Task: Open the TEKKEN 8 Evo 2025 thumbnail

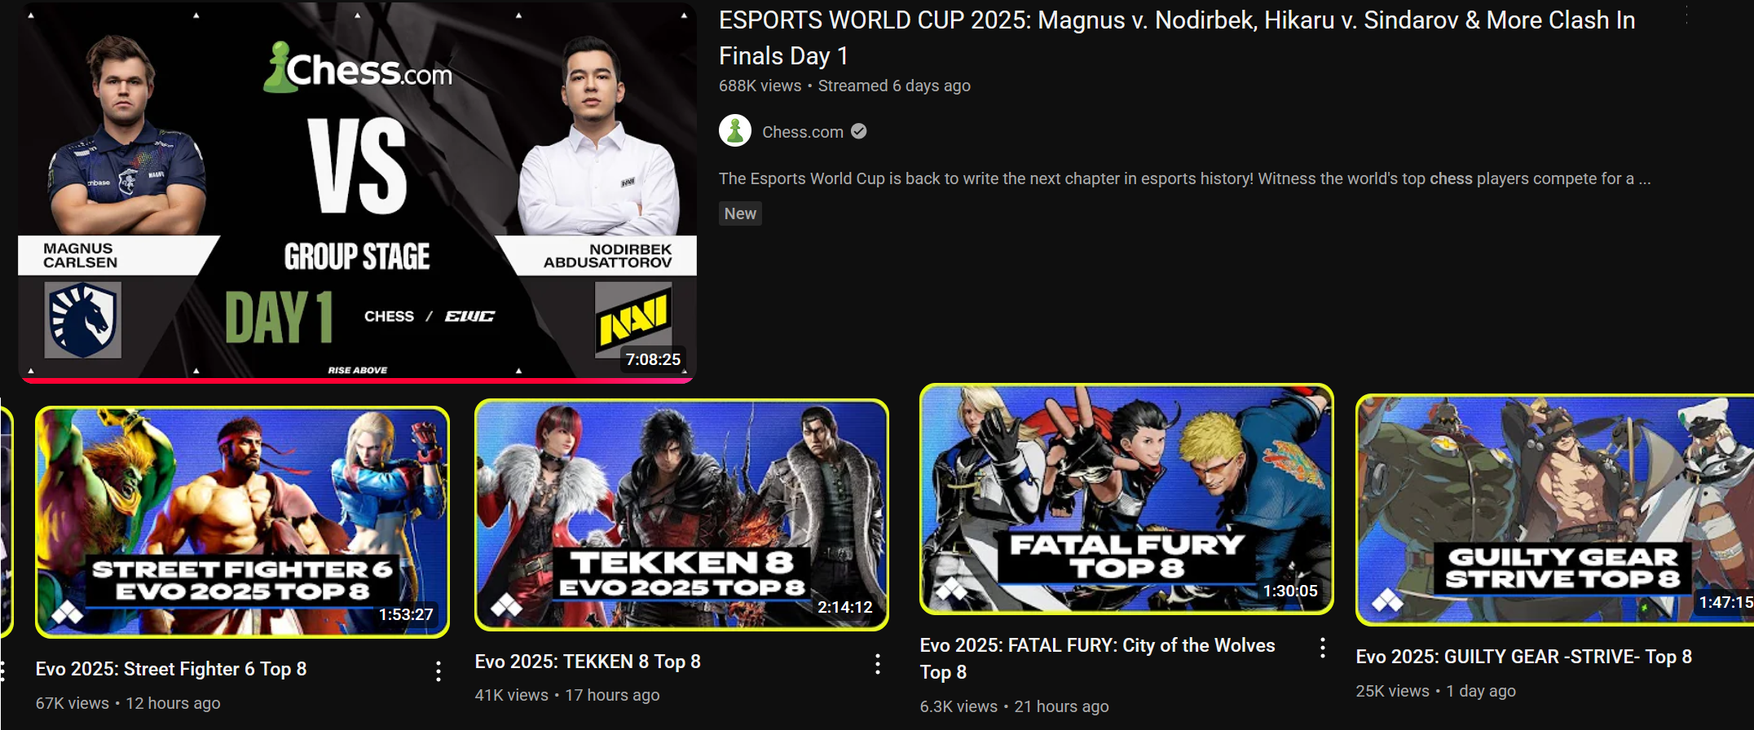Action: point(681,514)
